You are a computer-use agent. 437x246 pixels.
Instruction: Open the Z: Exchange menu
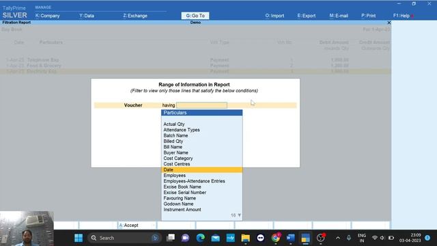coord(135,16)
